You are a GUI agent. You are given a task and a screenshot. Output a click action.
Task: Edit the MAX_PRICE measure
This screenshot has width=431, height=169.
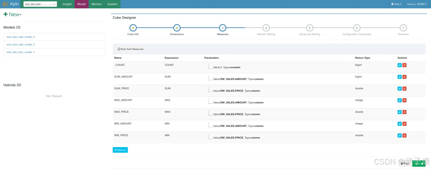click(399, 112)
